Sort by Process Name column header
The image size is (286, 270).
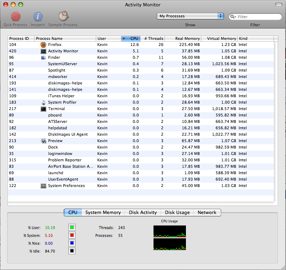(x=65, y=38)
